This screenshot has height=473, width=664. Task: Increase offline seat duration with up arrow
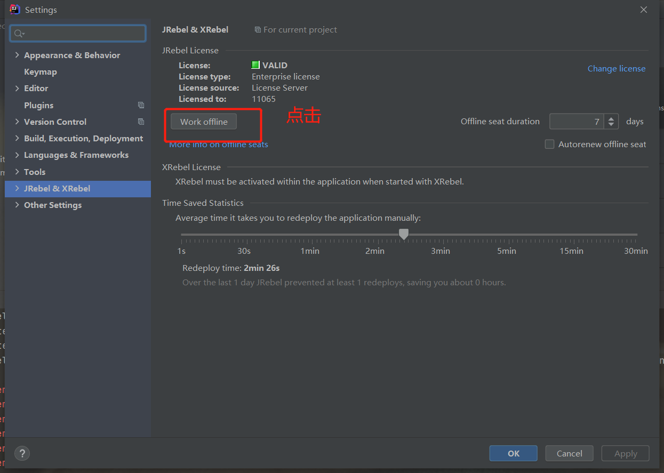(x=612, y=118)
